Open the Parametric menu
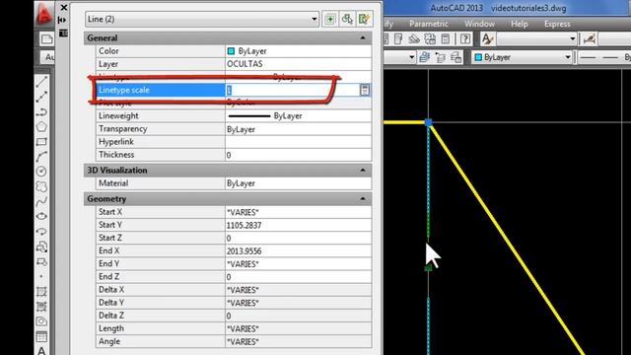This screenshot has width=631, height=355. [x=429, y=24]
